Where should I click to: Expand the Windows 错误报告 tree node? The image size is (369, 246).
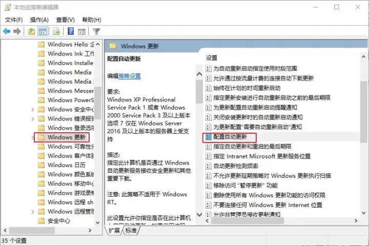(33, 119)
